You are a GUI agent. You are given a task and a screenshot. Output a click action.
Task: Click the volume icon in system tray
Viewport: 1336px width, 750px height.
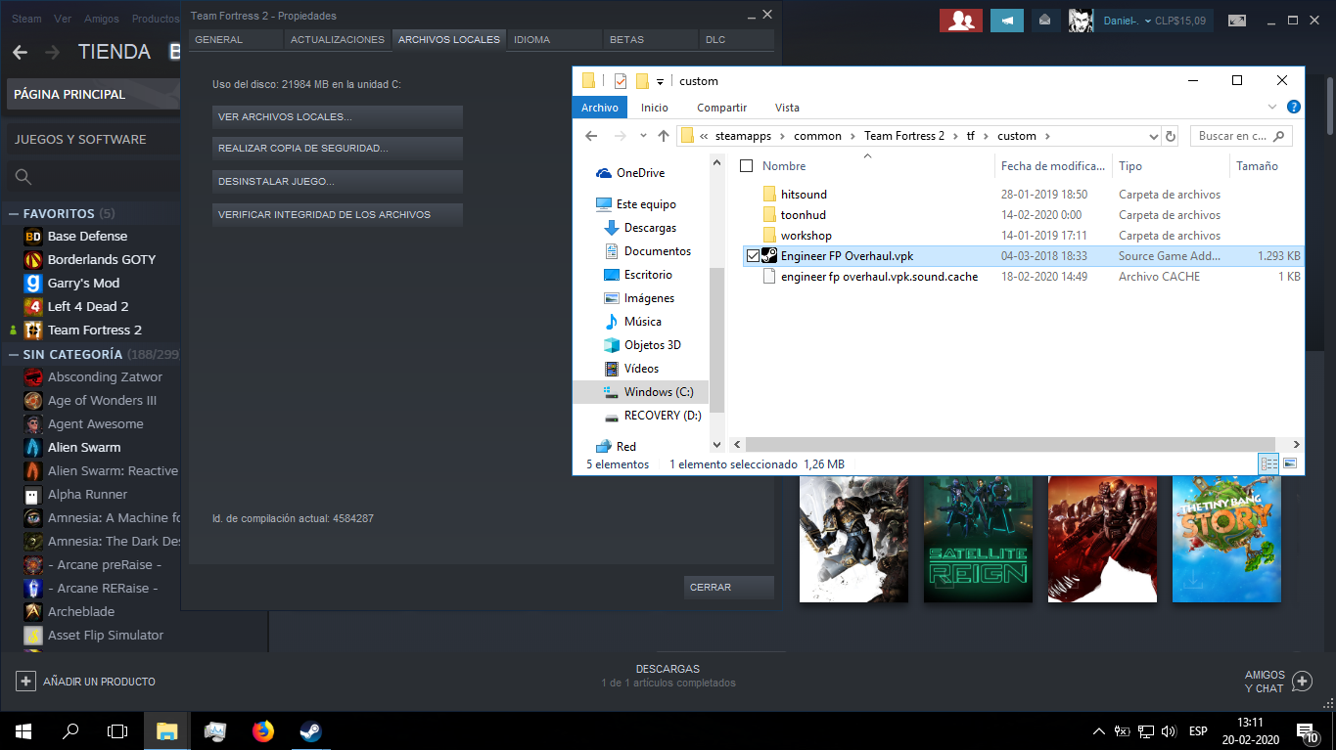tap(1169, 731)
